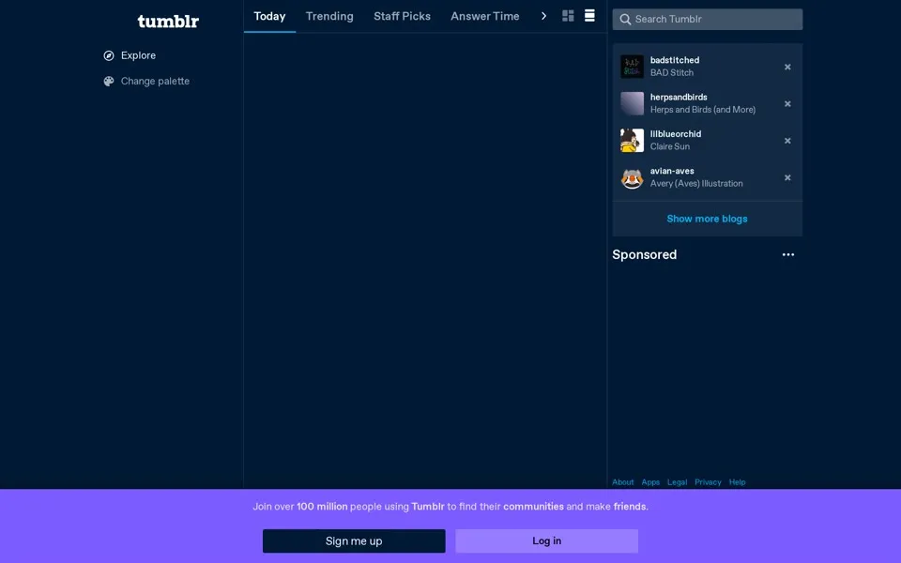901x563 pixels.
Task: Dismiss avian-aves blog recommendation
Action: point(787,177)
